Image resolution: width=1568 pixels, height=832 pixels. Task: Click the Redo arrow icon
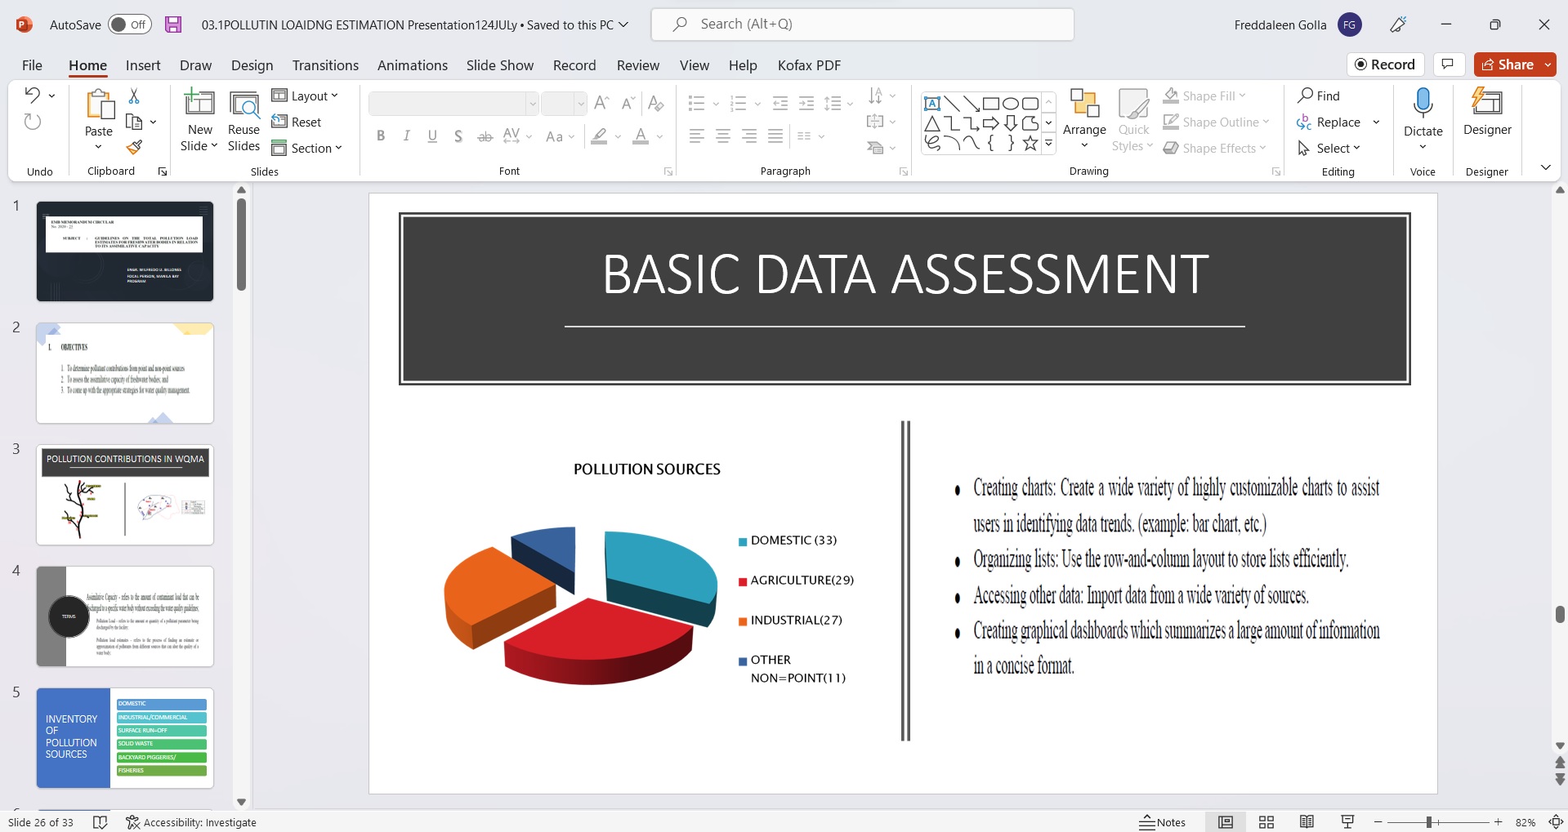click(33, 122)
